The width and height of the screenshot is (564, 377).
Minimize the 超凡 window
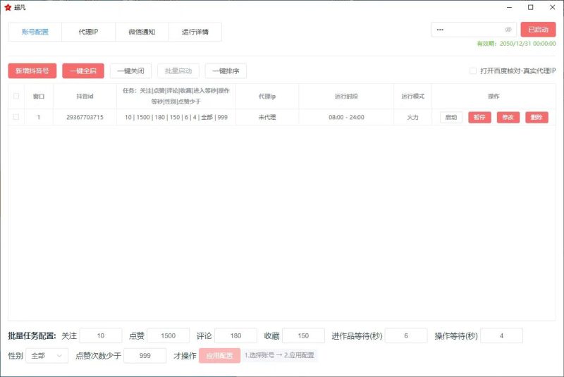pos(509,7)
